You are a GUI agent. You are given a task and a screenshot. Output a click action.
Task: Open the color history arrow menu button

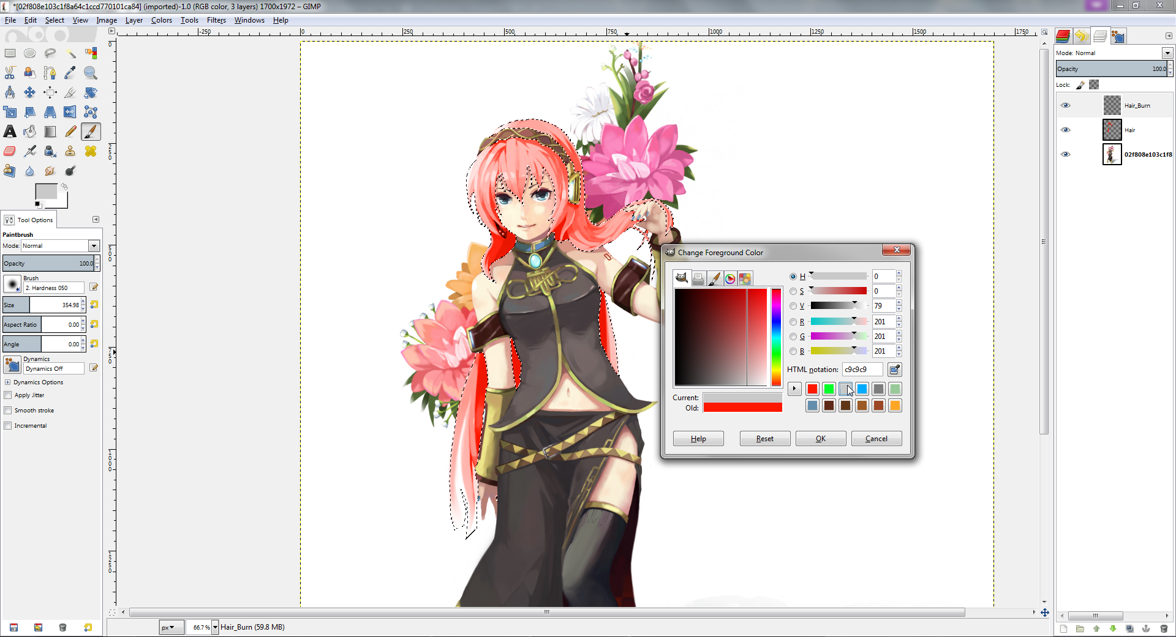coord(794,389)
